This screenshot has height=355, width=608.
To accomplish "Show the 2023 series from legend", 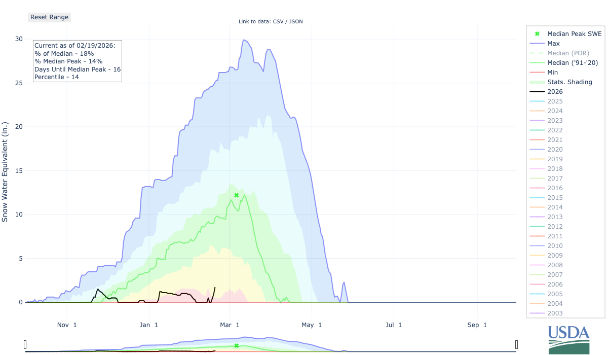I will pos(555,121).
